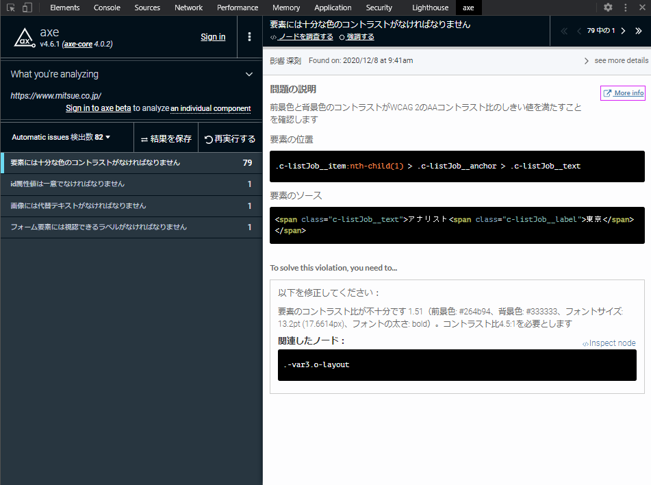Click the Sign in link
Viewport: 651px width, 485px height.
pyautogui.click(x=213, y=37)
